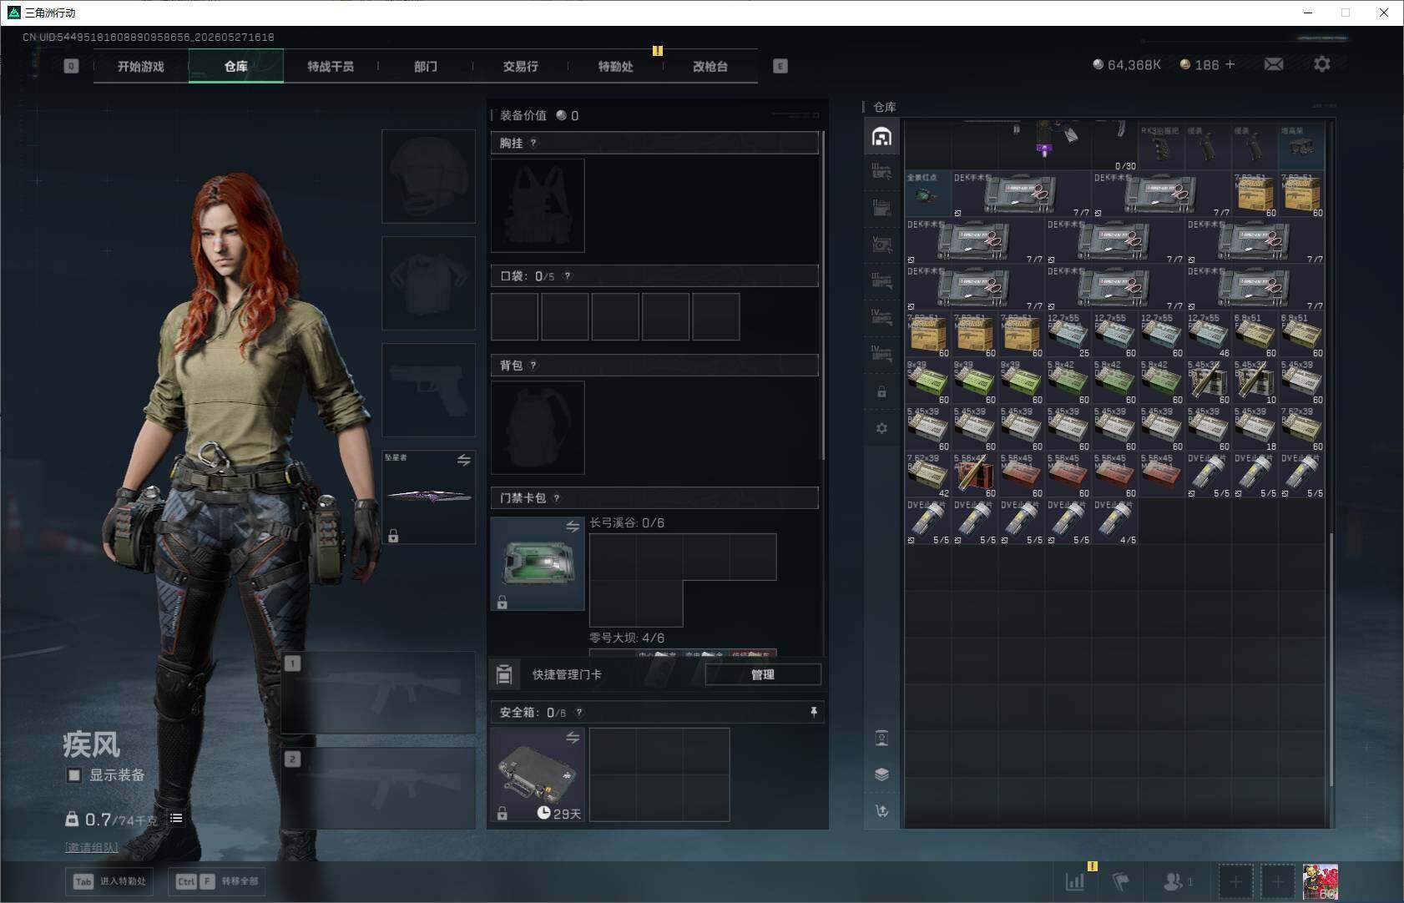
Task: Click the warehouse grid scrollbar
Action: pyautogui.click(x=1331, y=659)
